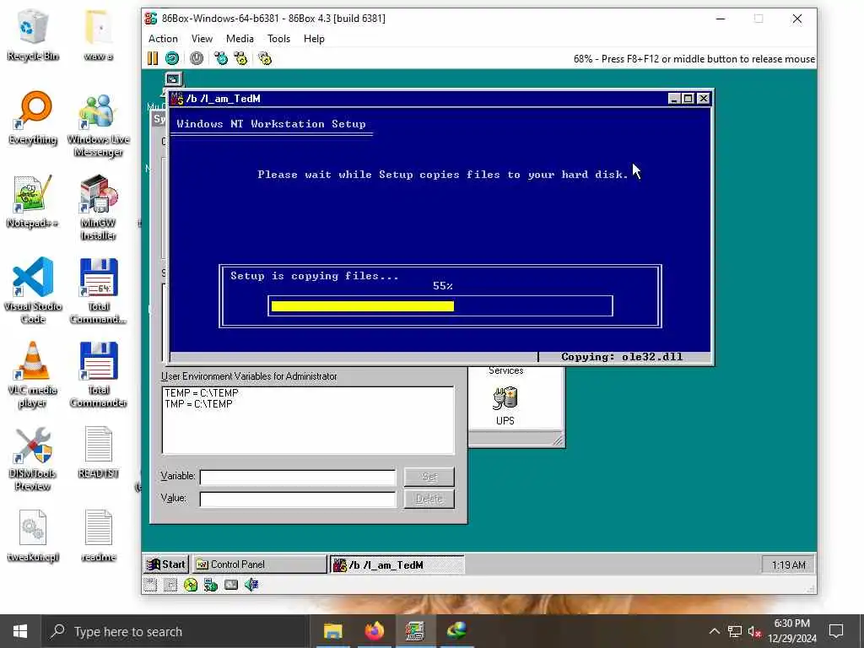Pause emulation with the 86Box pause icon
Screen dimensions: 864x648
pyautogui.click(x=153, y=58)
